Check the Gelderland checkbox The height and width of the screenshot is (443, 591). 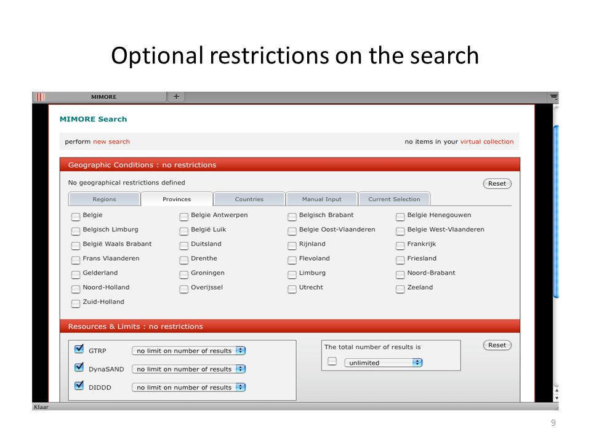pos(76,274)
